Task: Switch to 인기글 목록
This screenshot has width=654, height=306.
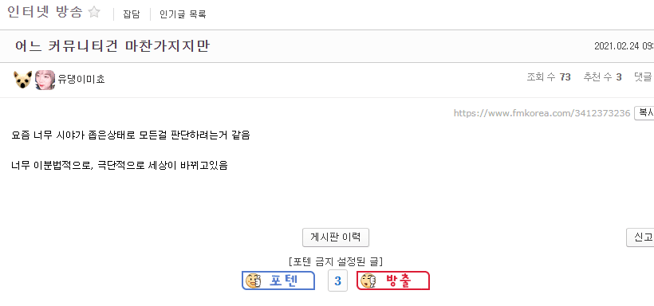Action: click(x=183, y=14)
